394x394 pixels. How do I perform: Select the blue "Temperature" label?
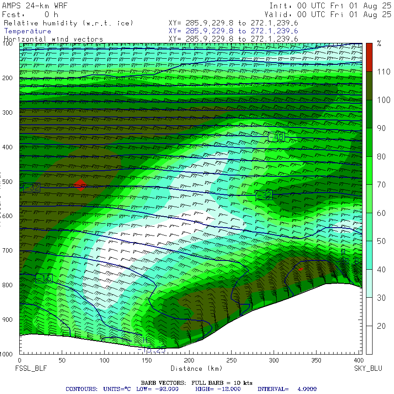pos(28,31)
